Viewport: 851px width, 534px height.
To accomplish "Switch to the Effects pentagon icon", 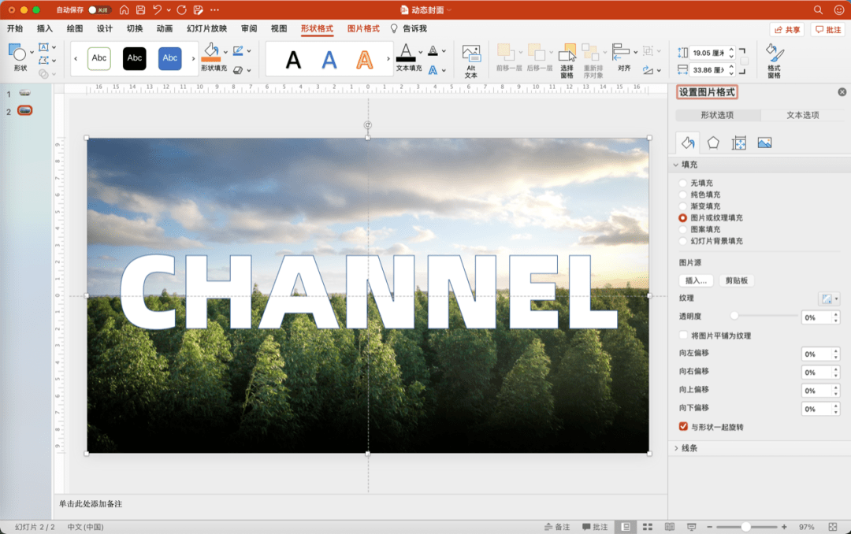I will (713, 143).
